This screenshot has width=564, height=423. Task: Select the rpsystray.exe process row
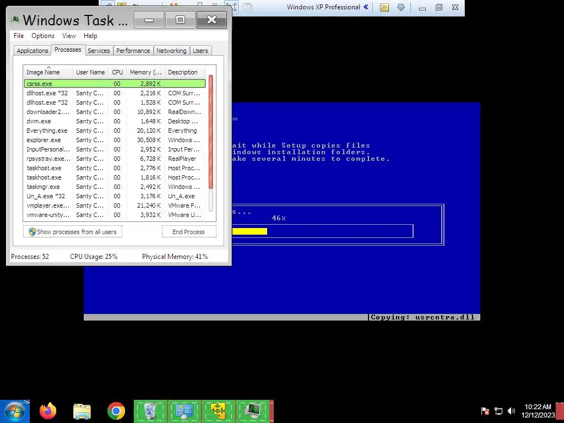115,159
